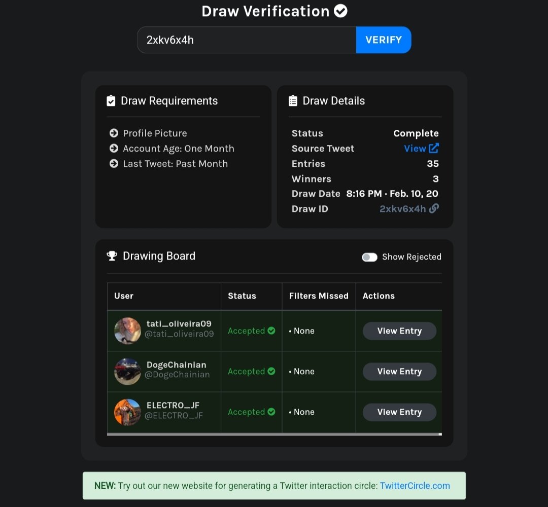The height and width of the screenshot is (507, 548).
Task: Click the Filters Missed column header
Action: click(319, 296)
